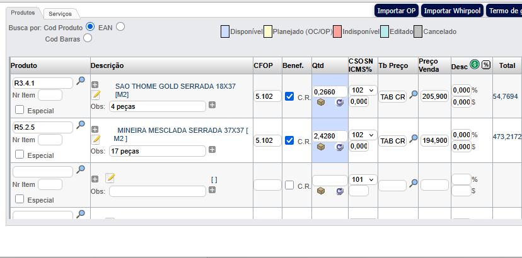The image size is (522, 258).
Task: Click the Importar Whirpool button
Action: 452,11
